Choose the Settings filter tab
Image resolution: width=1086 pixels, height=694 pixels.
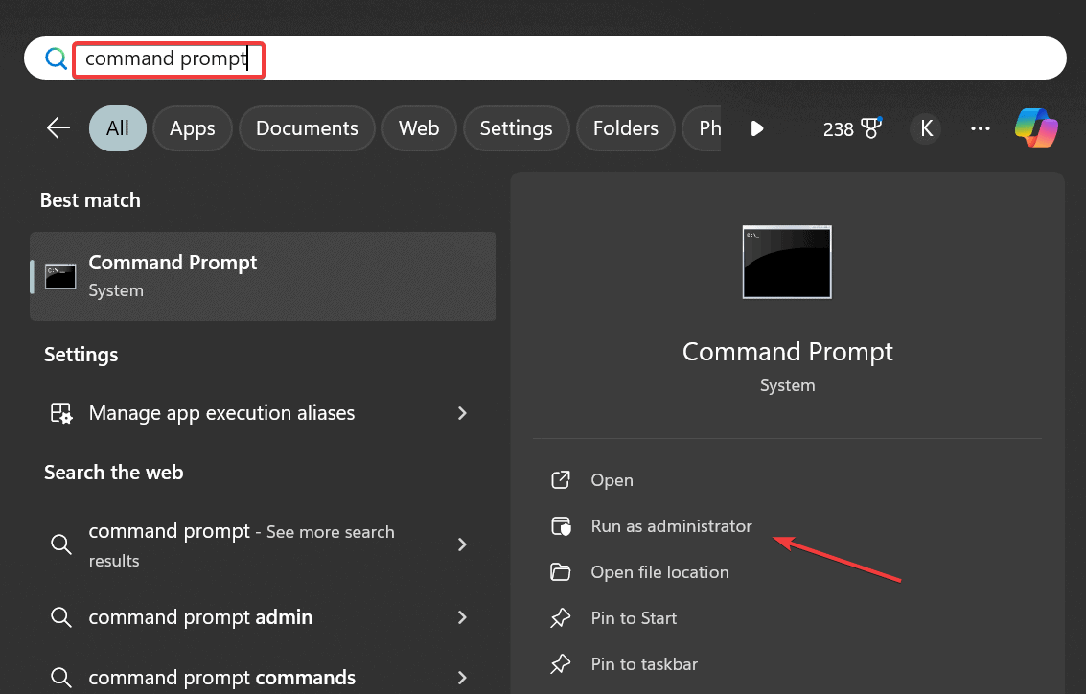(x=516, y=128)
